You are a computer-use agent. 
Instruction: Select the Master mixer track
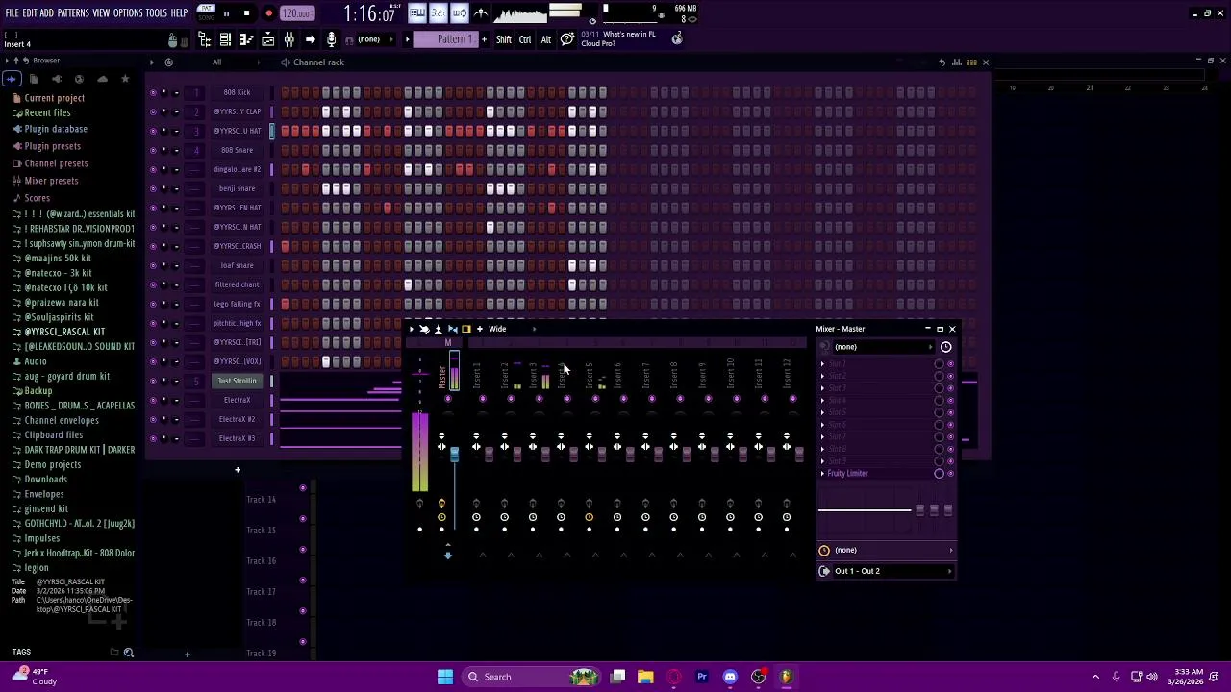click(442, 377)
